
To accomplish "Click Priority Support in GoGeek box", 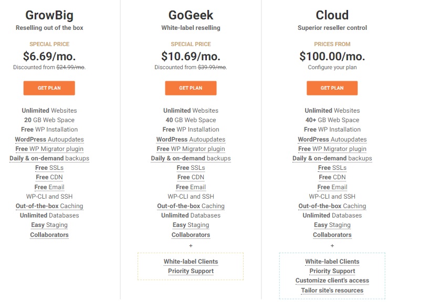I will pyautogui.click(x=191, y=271).
